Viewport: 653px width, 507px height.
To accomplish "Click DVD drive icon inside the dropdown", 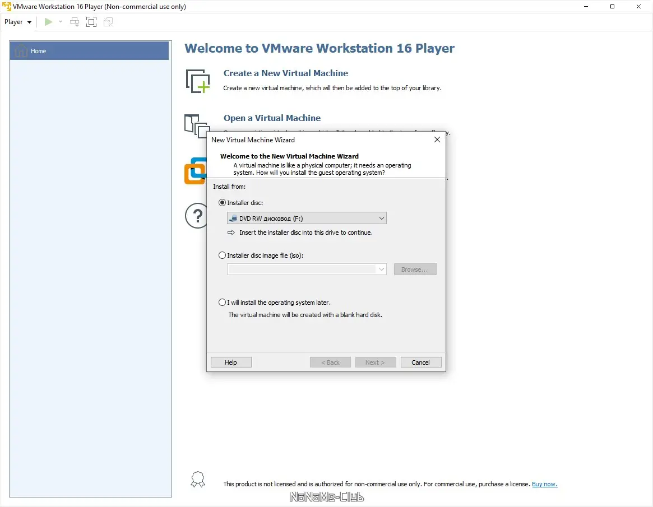I will pyautogui.click(x=233, y=218).
